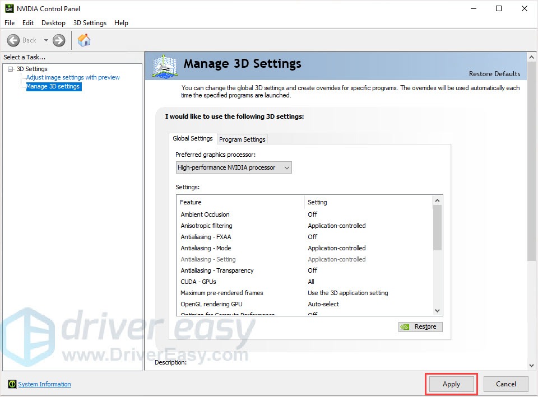
Task: Click the Back arrow icon
Action: (13, 40)
